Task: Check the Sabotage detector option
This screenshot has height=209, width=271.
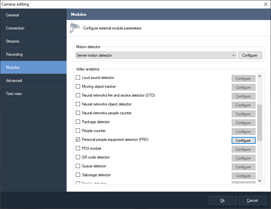Action: [x=78, y=175]
